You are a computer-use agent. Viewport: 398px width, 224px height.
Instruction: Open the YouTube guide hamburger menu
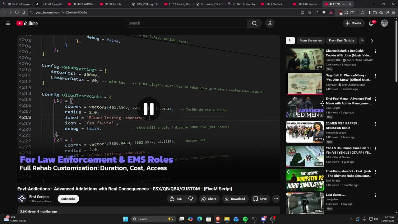click(x=8, y=23)
